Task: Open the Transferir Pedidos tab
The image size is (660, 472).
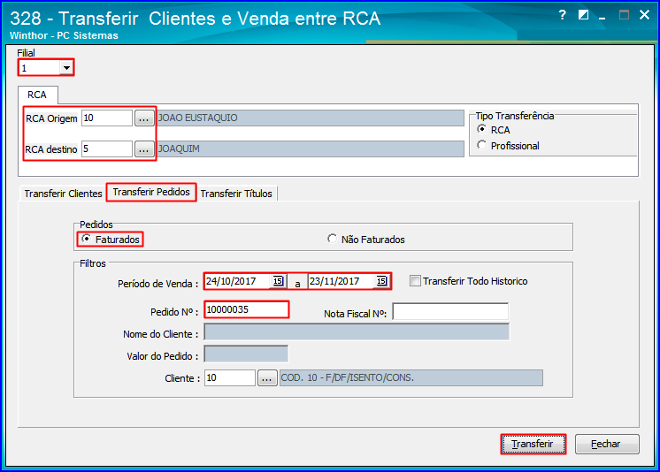Action: pyautogui.click(x=151, y=192)
